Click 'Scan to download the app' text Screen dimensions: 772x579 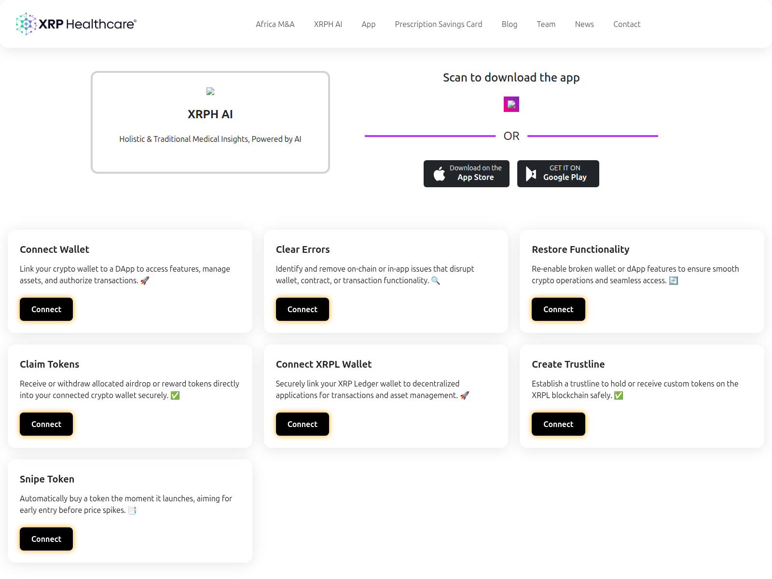(511, 78)
